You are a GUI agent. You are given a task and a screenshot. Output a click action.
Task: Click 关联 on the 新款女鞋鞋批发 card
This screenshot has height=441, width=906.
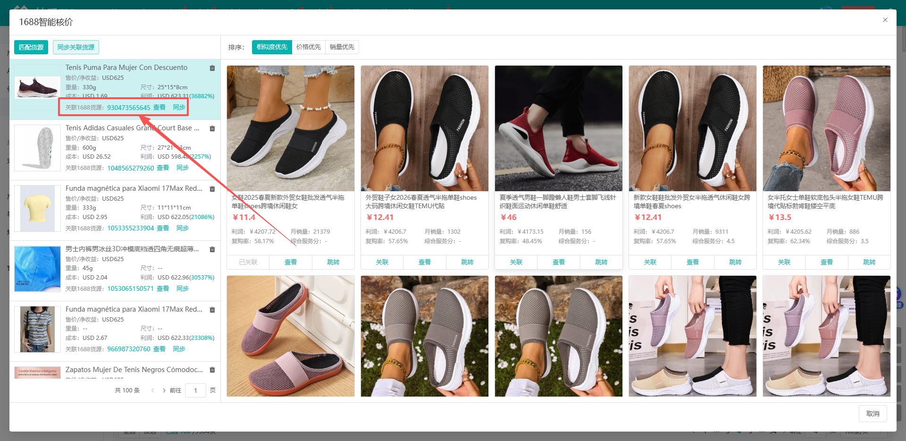pyautogui.click(x=650, y=263)
